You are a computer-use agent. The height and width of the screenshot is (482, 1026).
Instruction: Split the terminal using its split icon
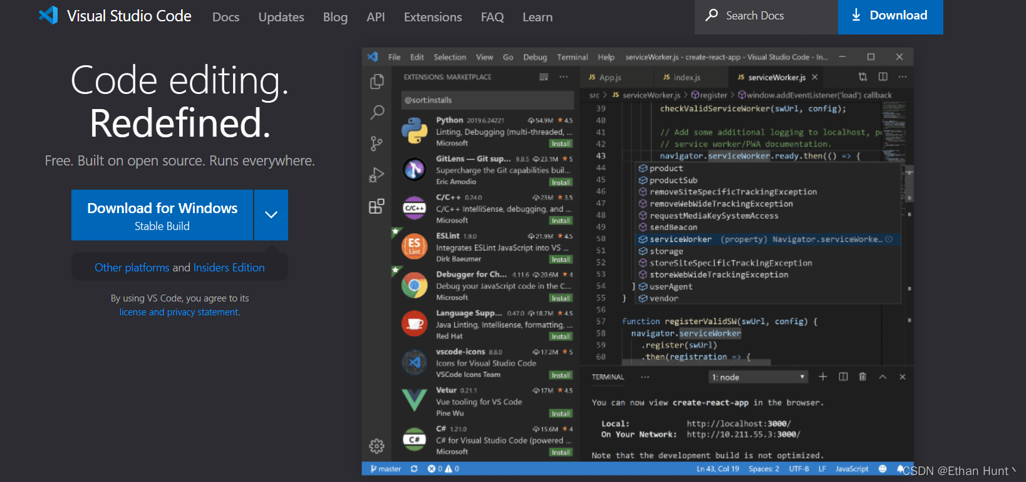843,377
